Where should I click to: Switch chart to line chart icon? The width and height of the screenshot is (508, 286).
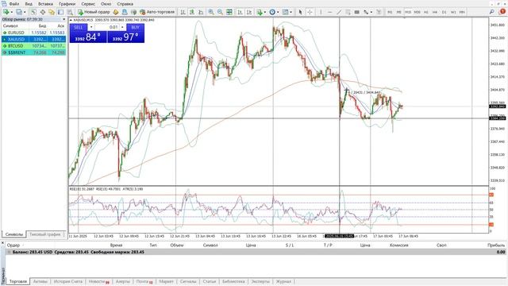tap(201, 12)
